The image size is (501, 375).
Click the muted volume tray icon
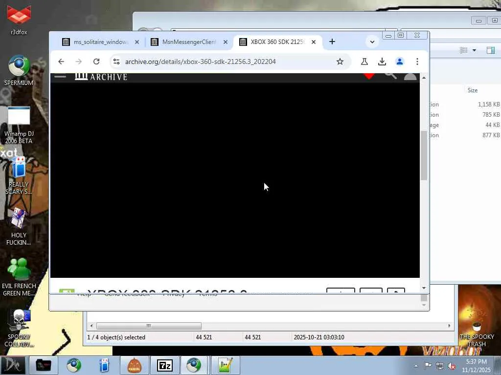coord(452,366)
